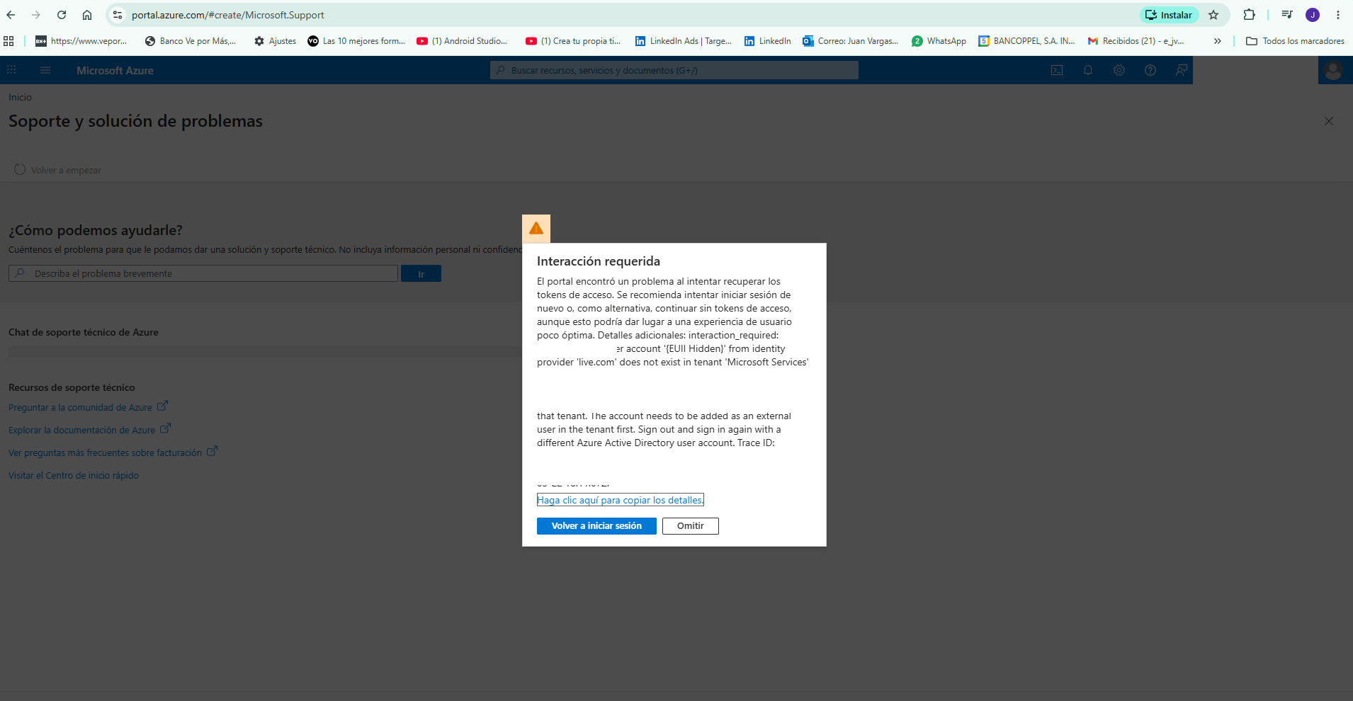
Task: Open the apps grid in bookmarks bar
Action: [9, 41]
